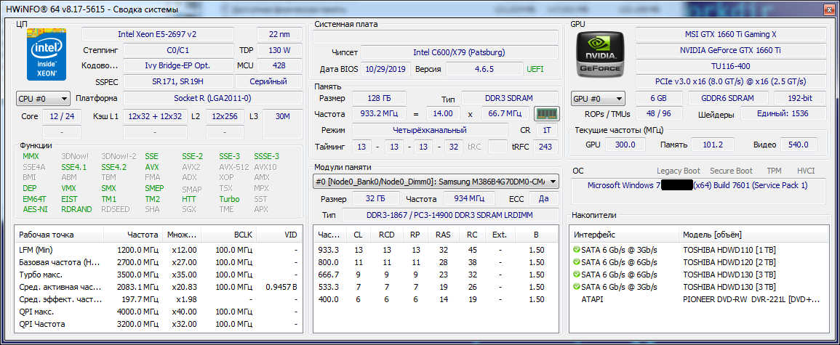Image resolution: width=840 pixels, height=345 pixels.
Task: Select the PIONEER DVD-RW drive row
Action: pos(698,299)
